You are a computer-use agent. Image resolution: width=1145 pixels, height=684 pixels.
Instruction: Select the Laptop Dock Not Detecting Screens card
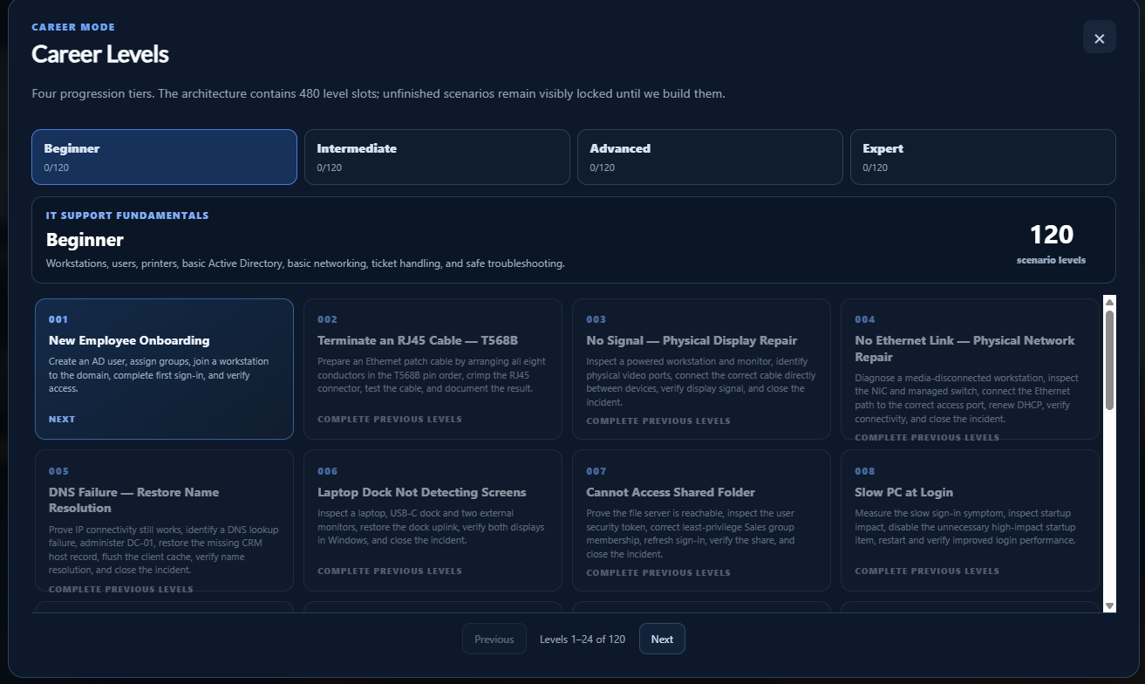433,521
